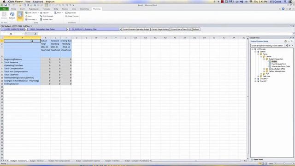The width and height of the screenshot is (295, 166).
Task: Click the Budget form icon in the tree
Action: click(x=270, y=61)
